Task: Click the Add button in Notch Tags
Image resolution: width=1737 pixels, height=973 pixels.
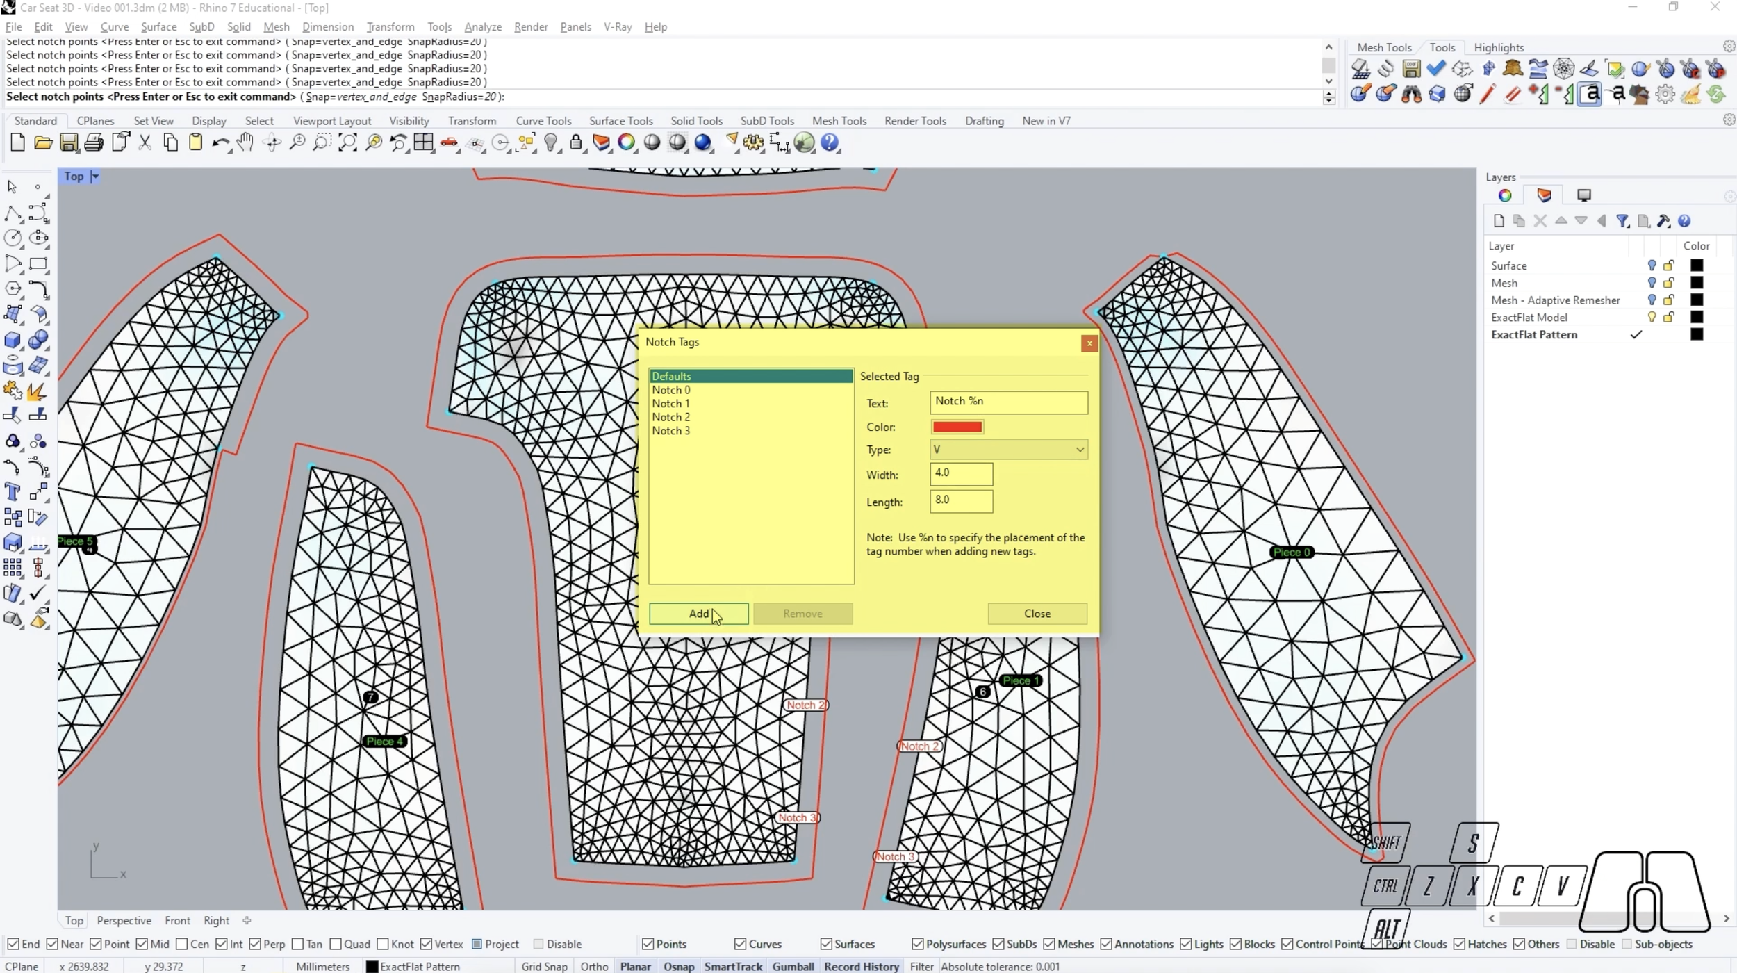Action: [698, 614]
